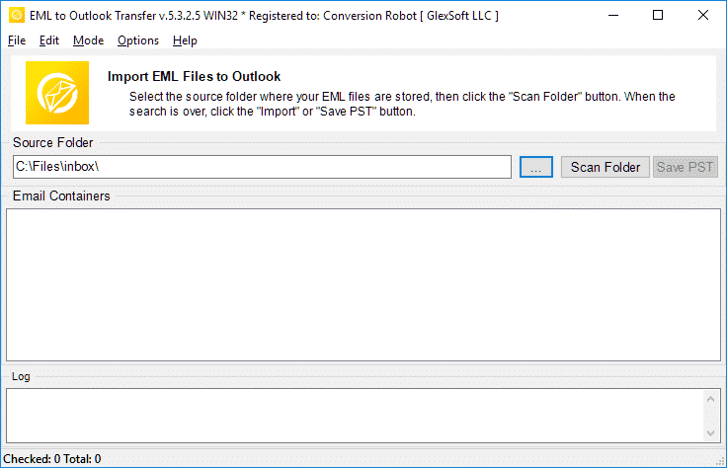727x468 pixels.
Task: Click the EML to Outlook Transfer title bar icon
Action: click(x=15, y=15)
